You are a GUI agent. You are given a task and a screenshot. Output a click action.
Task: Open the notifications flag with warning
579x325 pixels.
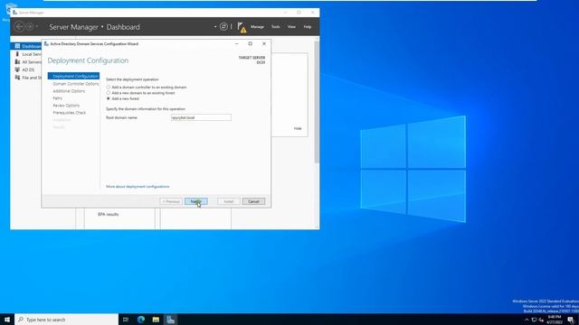(242, 27)
